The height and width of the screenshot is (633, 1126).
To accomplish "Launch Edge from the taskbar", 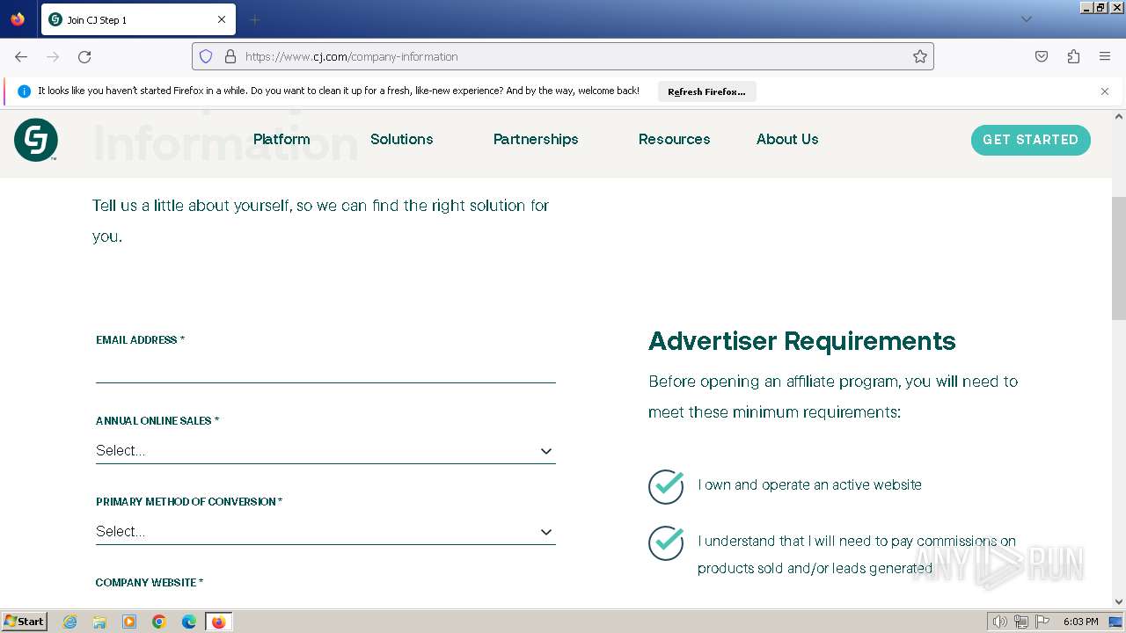I will tap(189, 622).
